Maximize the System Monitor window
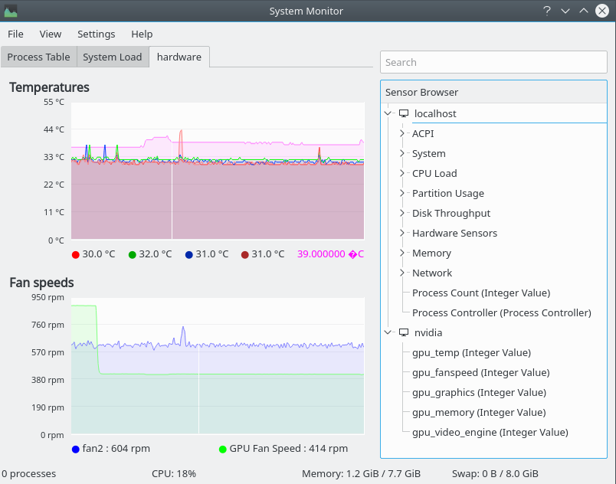This screenshot has width=616, height=484. (x=584, y=11)
